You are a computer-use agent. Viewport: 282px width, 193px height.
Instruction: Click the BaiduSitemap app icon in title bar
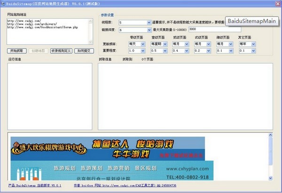[x=2, y=4]
